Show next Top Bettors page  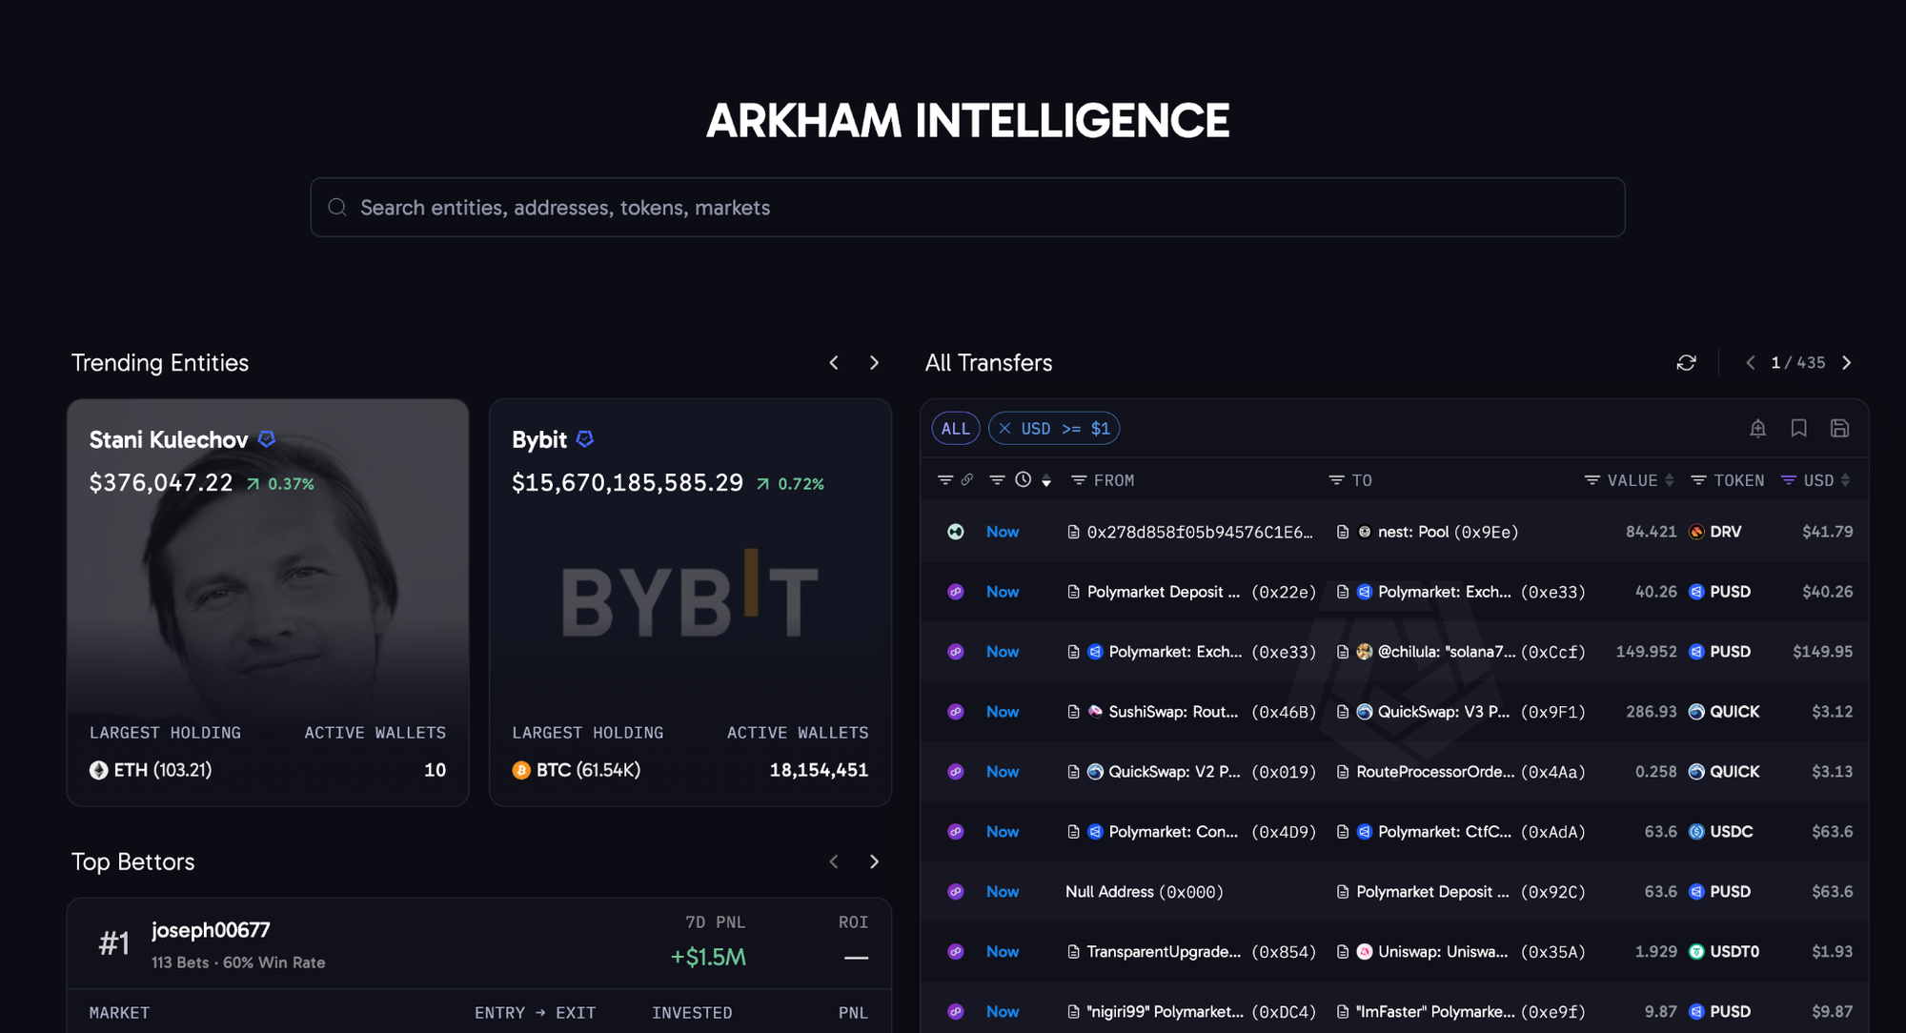point(874,861)
